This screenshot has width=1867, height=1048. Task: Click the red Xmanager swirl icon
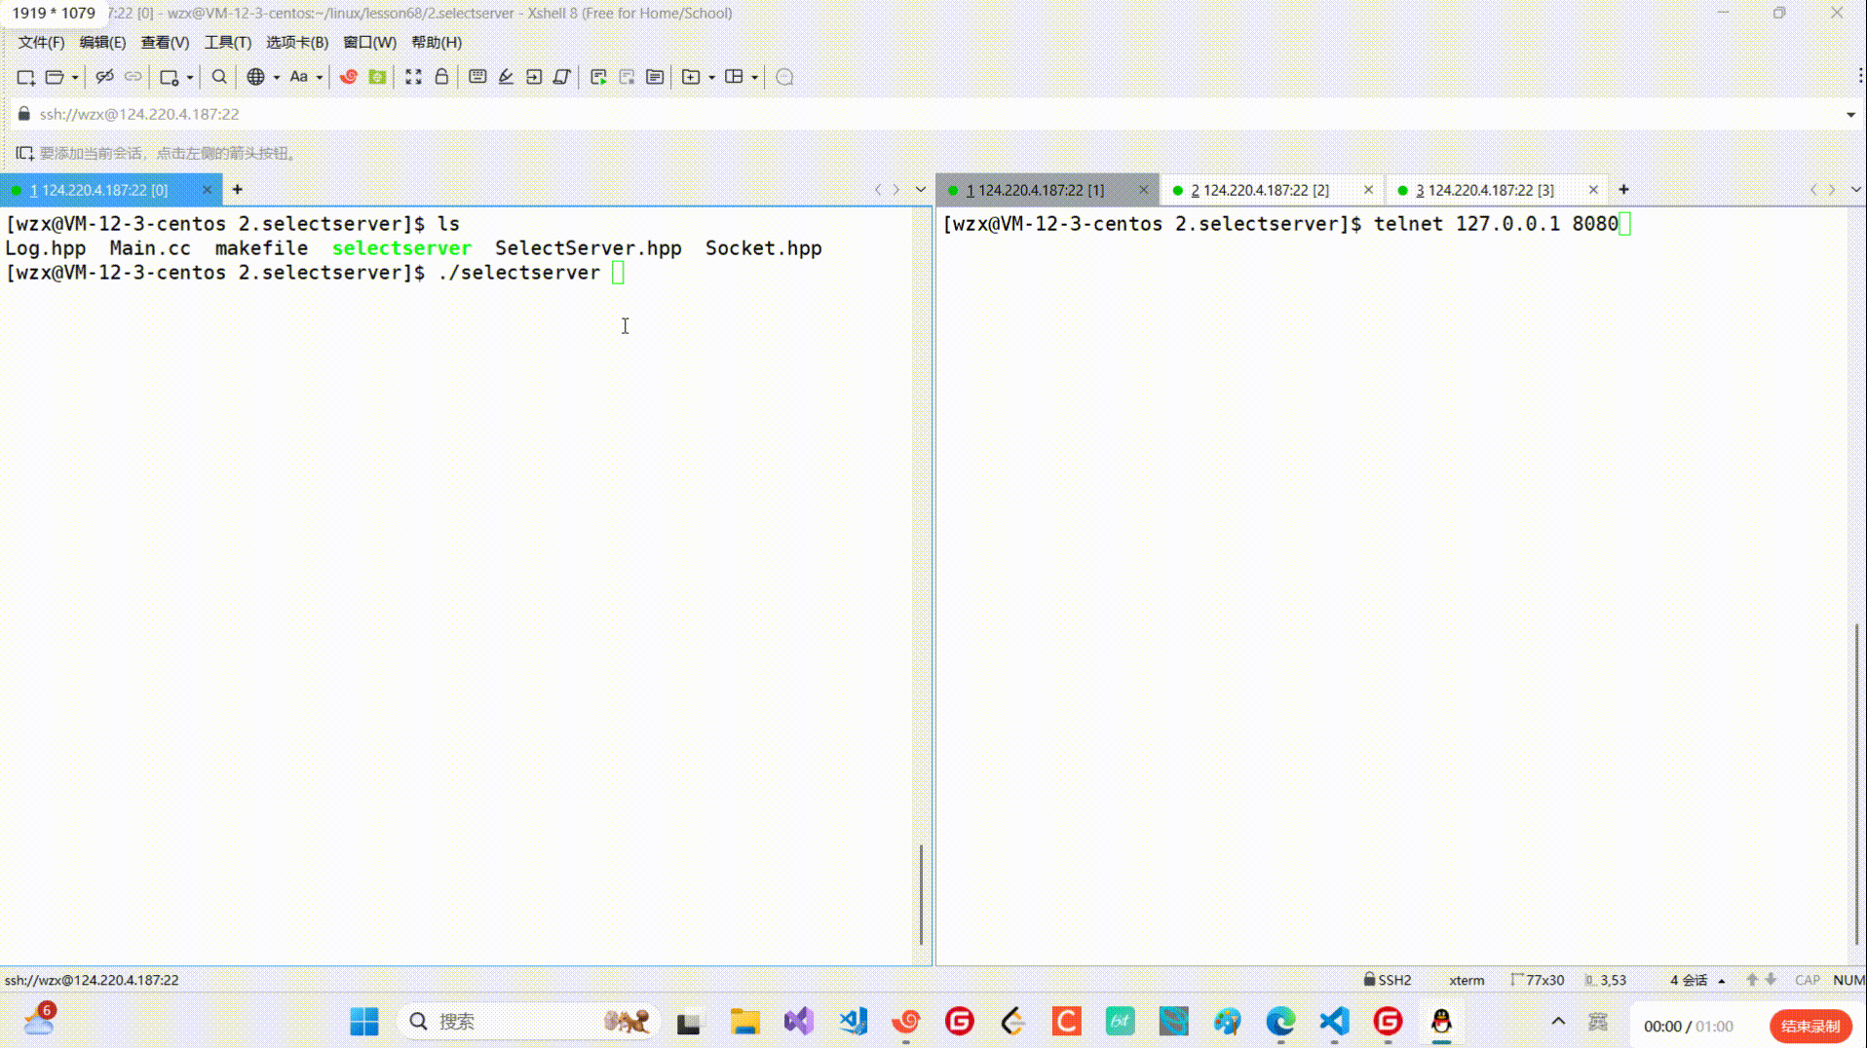click(348, 77)
